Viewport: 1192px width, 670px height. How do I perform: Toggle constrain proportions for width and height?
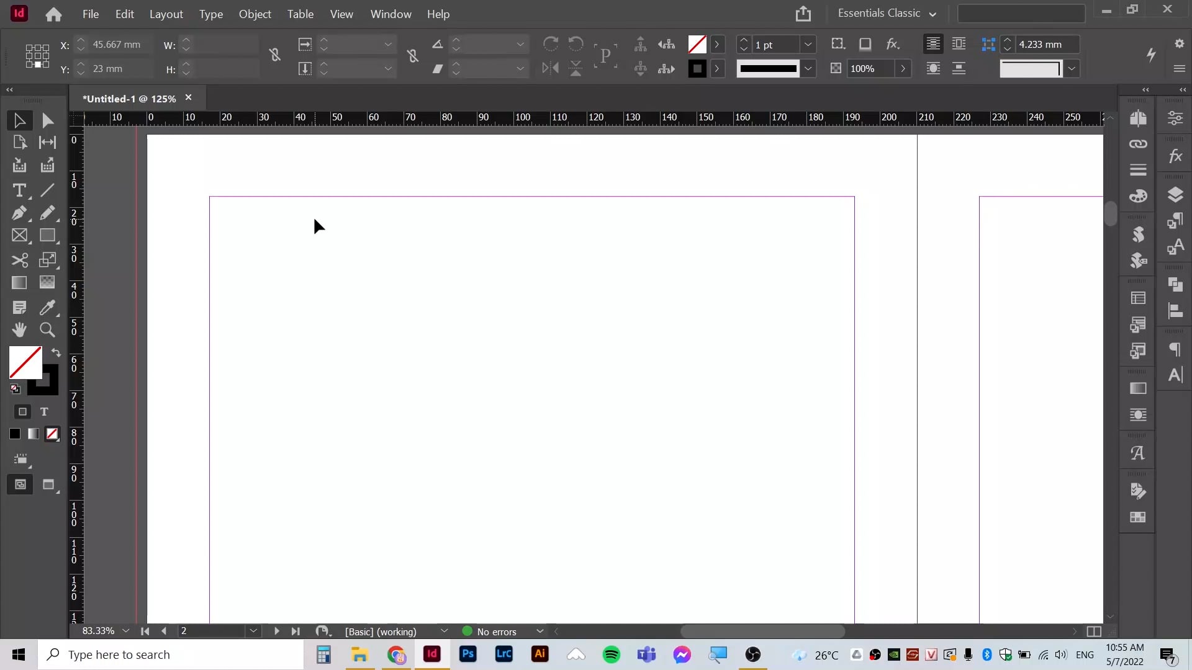click(x=275, y=56)
